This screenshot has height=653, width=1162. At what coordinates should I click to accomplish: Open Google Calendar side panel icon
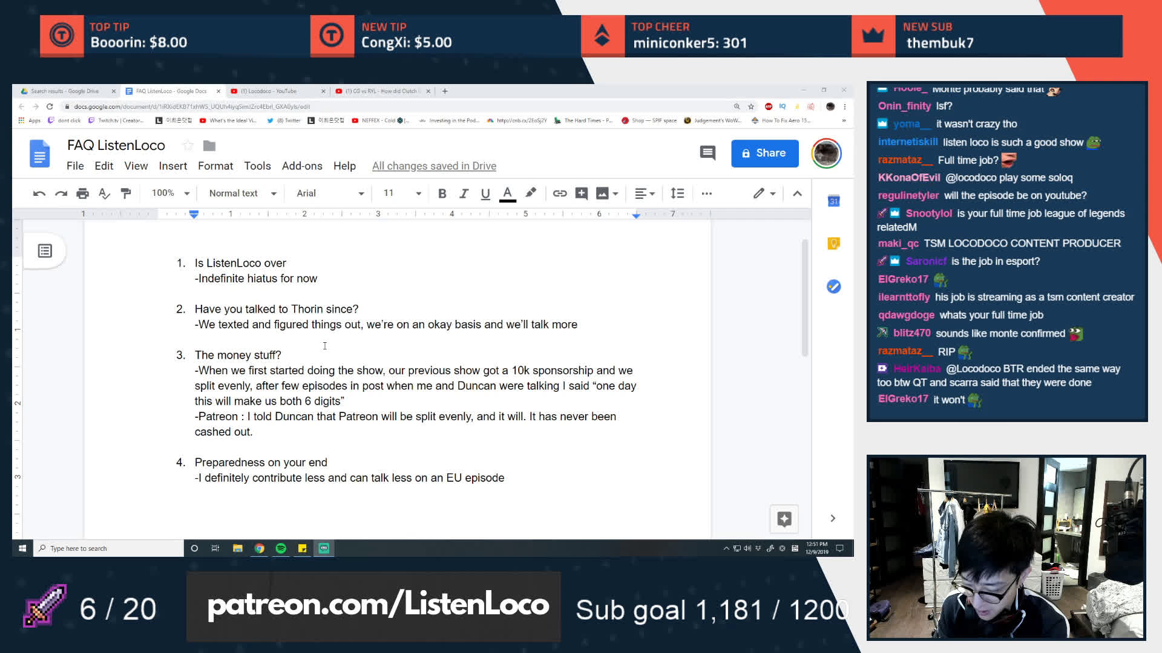coord(833,201)
